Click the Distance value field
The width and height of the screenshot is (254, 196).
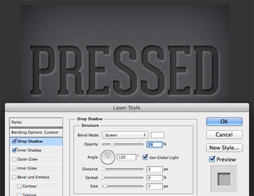(x=154, y=169)
